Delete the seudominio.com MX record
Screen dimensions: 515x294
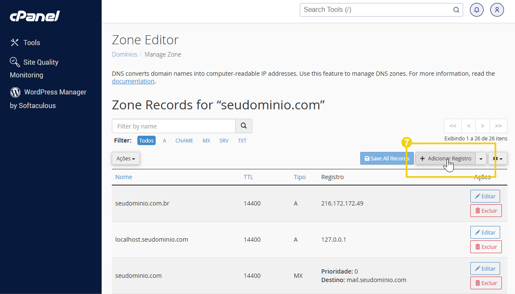click(486, 283)
